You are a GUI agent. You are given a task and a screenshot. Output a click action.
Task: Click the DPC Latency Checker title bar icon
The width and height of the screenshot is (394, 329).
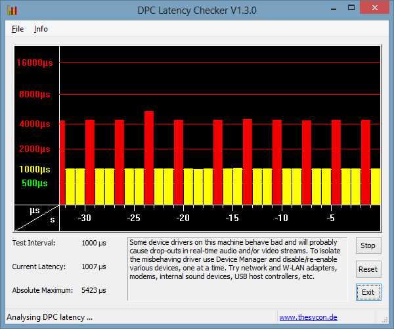12,11
